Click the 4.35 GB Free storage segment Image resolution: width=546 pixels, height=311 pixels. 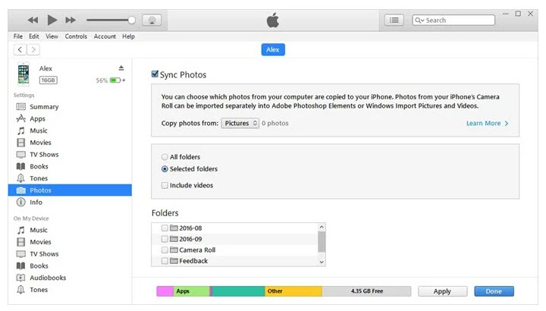366,291
